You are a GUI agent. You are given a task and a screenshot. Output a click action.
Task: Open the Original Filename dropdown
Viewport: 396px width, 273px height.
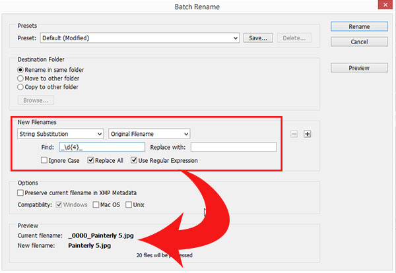149,134
